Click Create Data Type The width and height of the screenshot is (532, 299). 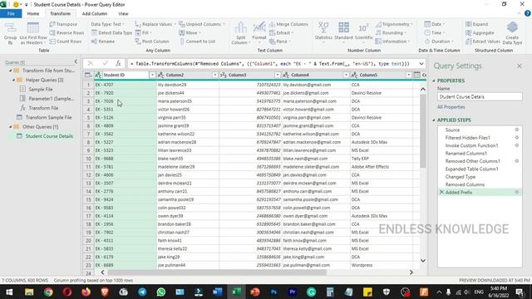pos(512,33)
